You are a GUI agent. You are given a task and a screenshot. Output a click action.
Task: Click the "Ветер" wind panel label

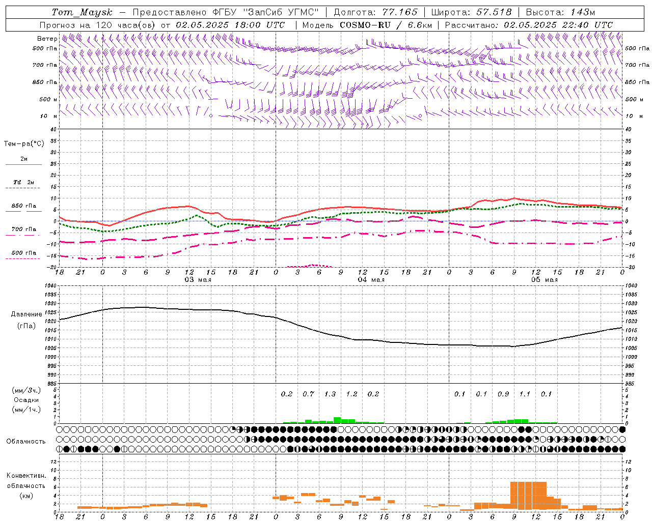point(47,39)
